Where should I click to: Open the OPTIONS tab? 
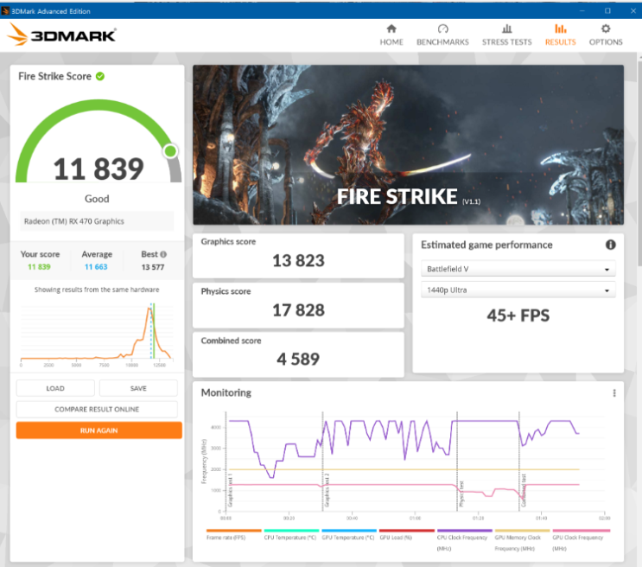coord(606,35)
